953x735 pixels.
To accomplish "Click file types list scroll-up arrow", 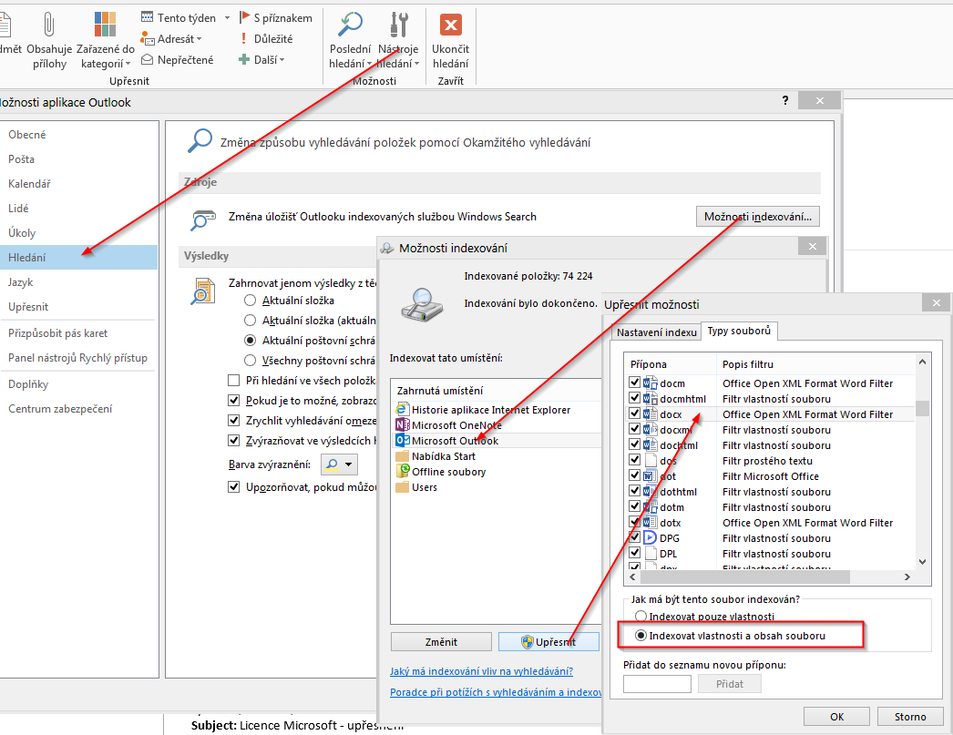I will click(x=922, y=362).
